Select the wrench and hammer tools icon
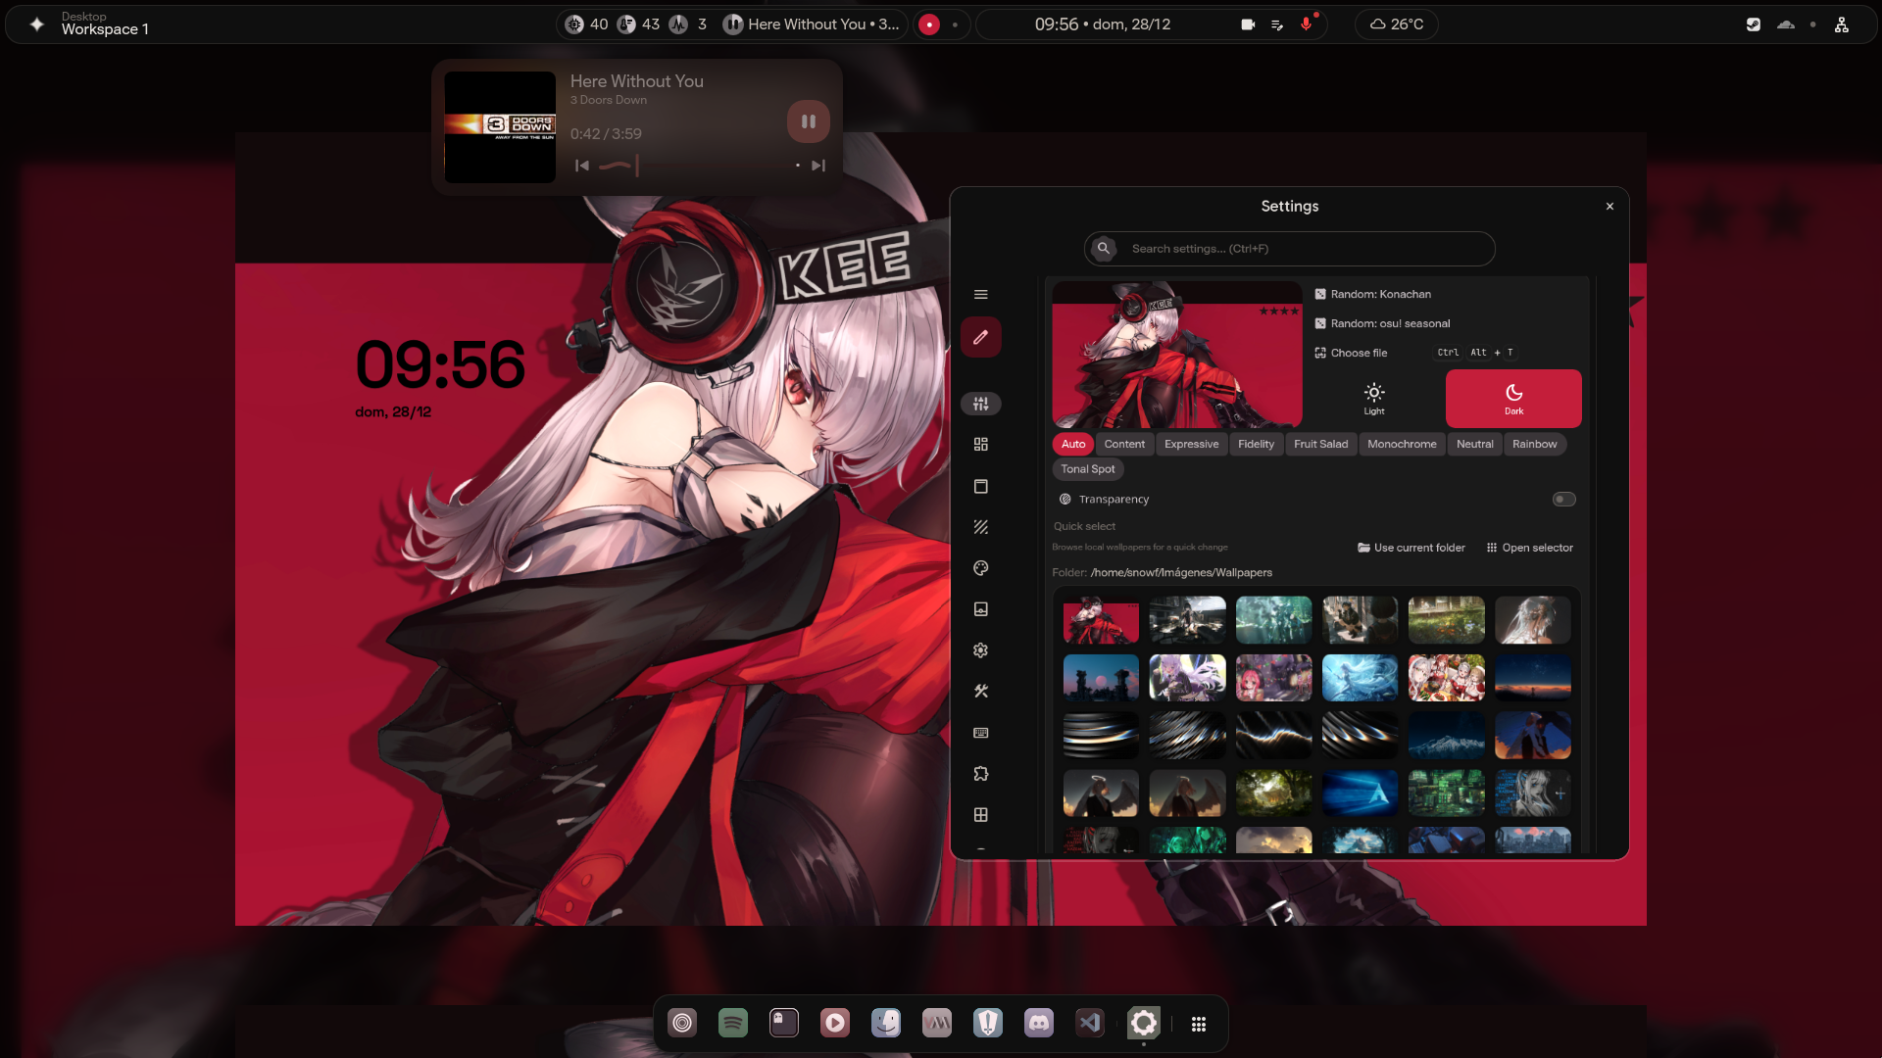This screenshot has height=1058, width=1882. [981, 691]
